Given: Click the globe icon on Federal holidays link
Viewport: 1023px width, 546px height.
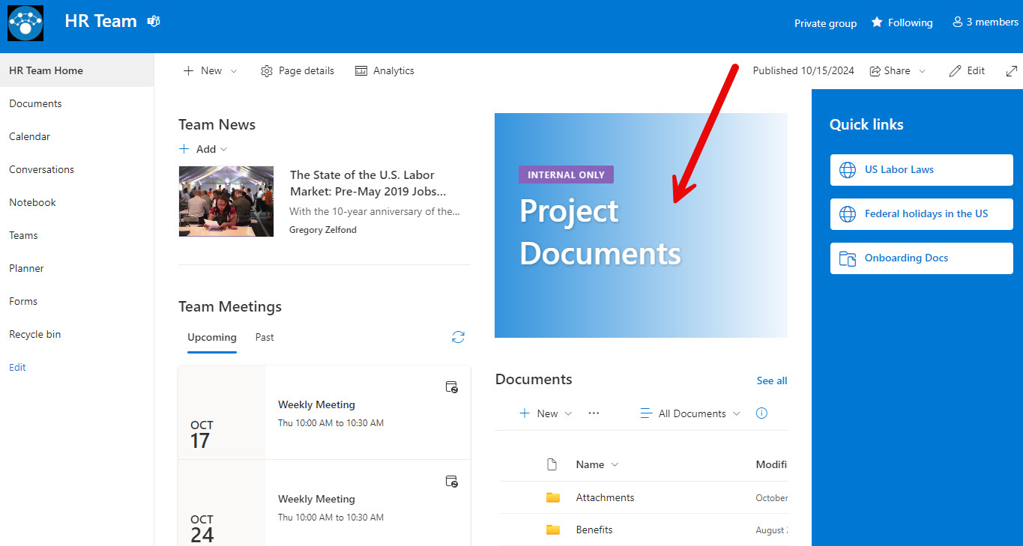Looking at the screenshot, I should click(848, 214).
